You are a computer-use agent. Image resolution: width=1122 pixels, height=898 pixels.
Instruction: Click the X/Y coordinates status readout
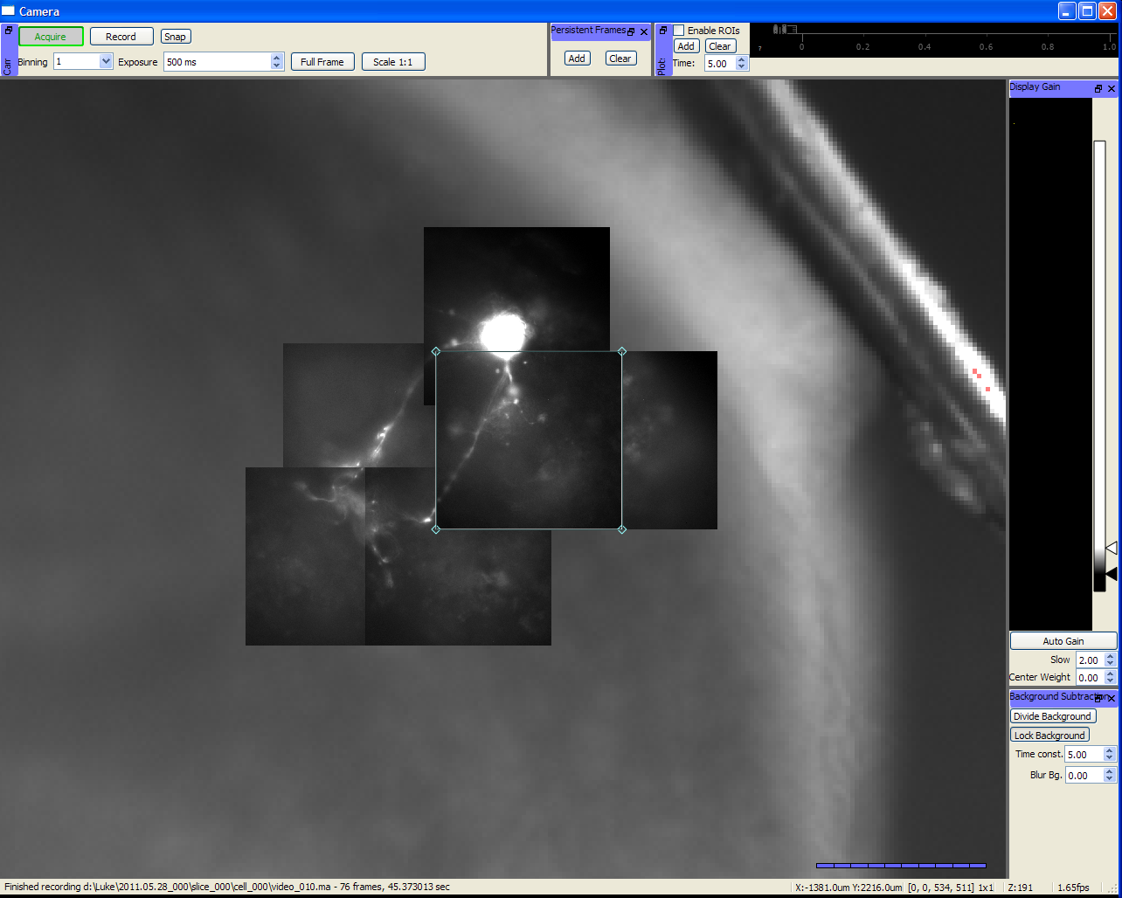click(848, 888)
